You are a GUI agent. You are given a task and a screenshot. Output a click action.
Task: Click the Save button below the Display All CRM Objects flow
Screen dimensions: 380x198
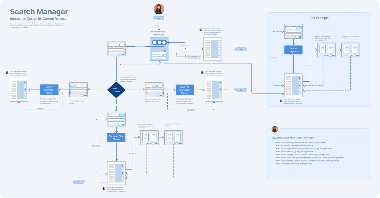78,182
